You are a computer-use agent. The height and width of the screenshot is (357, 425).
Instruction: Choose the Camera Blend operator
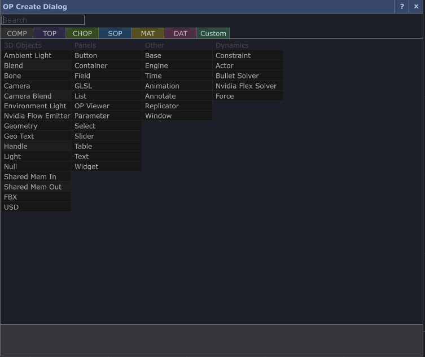click(28, 96)
